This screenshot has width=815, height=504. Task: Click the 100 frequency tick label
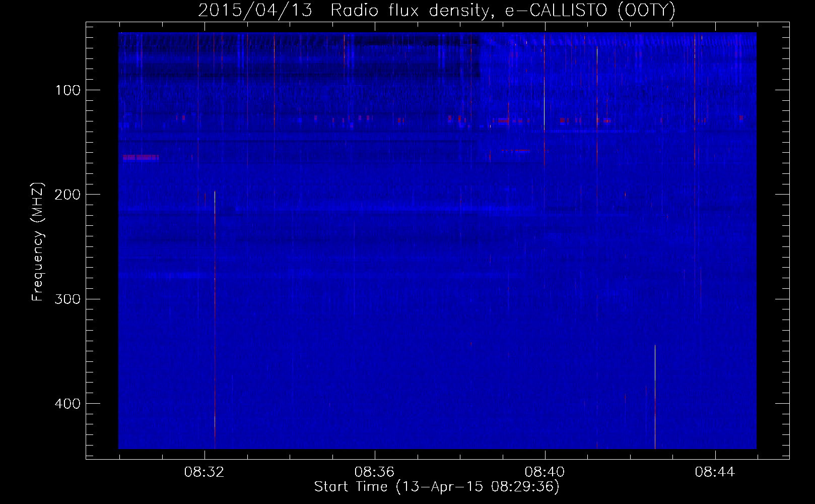pyautogui.click(x=67, y=90)
